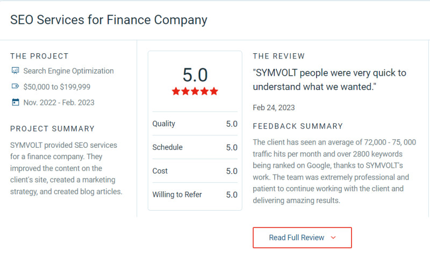Screen dimensions: 430x258
Task: Click the calendar icon beside project dates
Action: point(15,102)
